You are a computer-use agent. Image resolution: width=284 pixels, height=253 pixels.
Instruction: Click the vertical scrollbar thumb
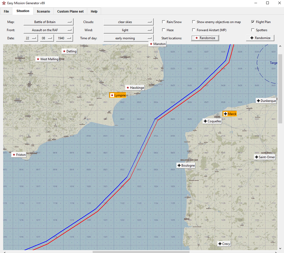tap(280, 89)
